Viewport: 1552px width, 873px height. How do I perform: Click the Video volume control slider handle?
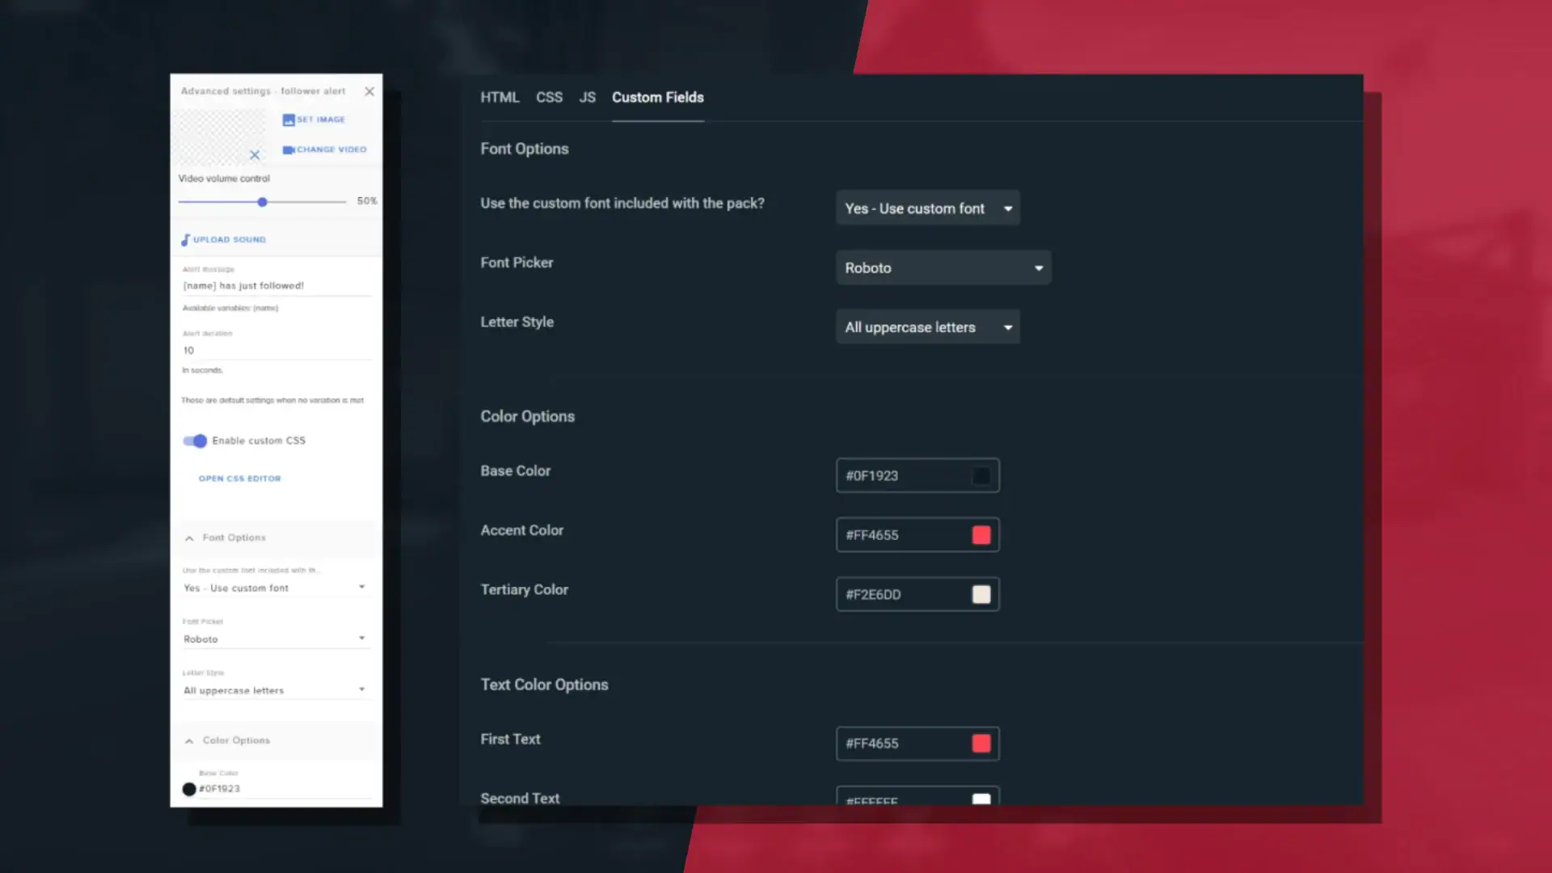click(x=262, y=202)
